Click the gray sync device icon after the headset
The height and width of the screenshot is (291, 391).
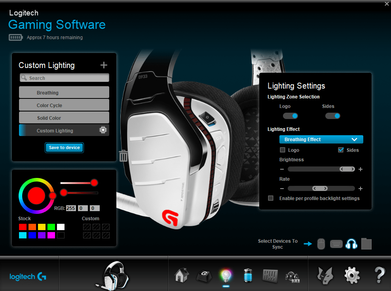coord(366,244)
